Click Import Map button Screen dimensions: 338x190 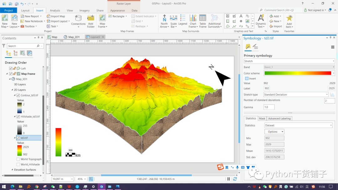click(56, 16)
